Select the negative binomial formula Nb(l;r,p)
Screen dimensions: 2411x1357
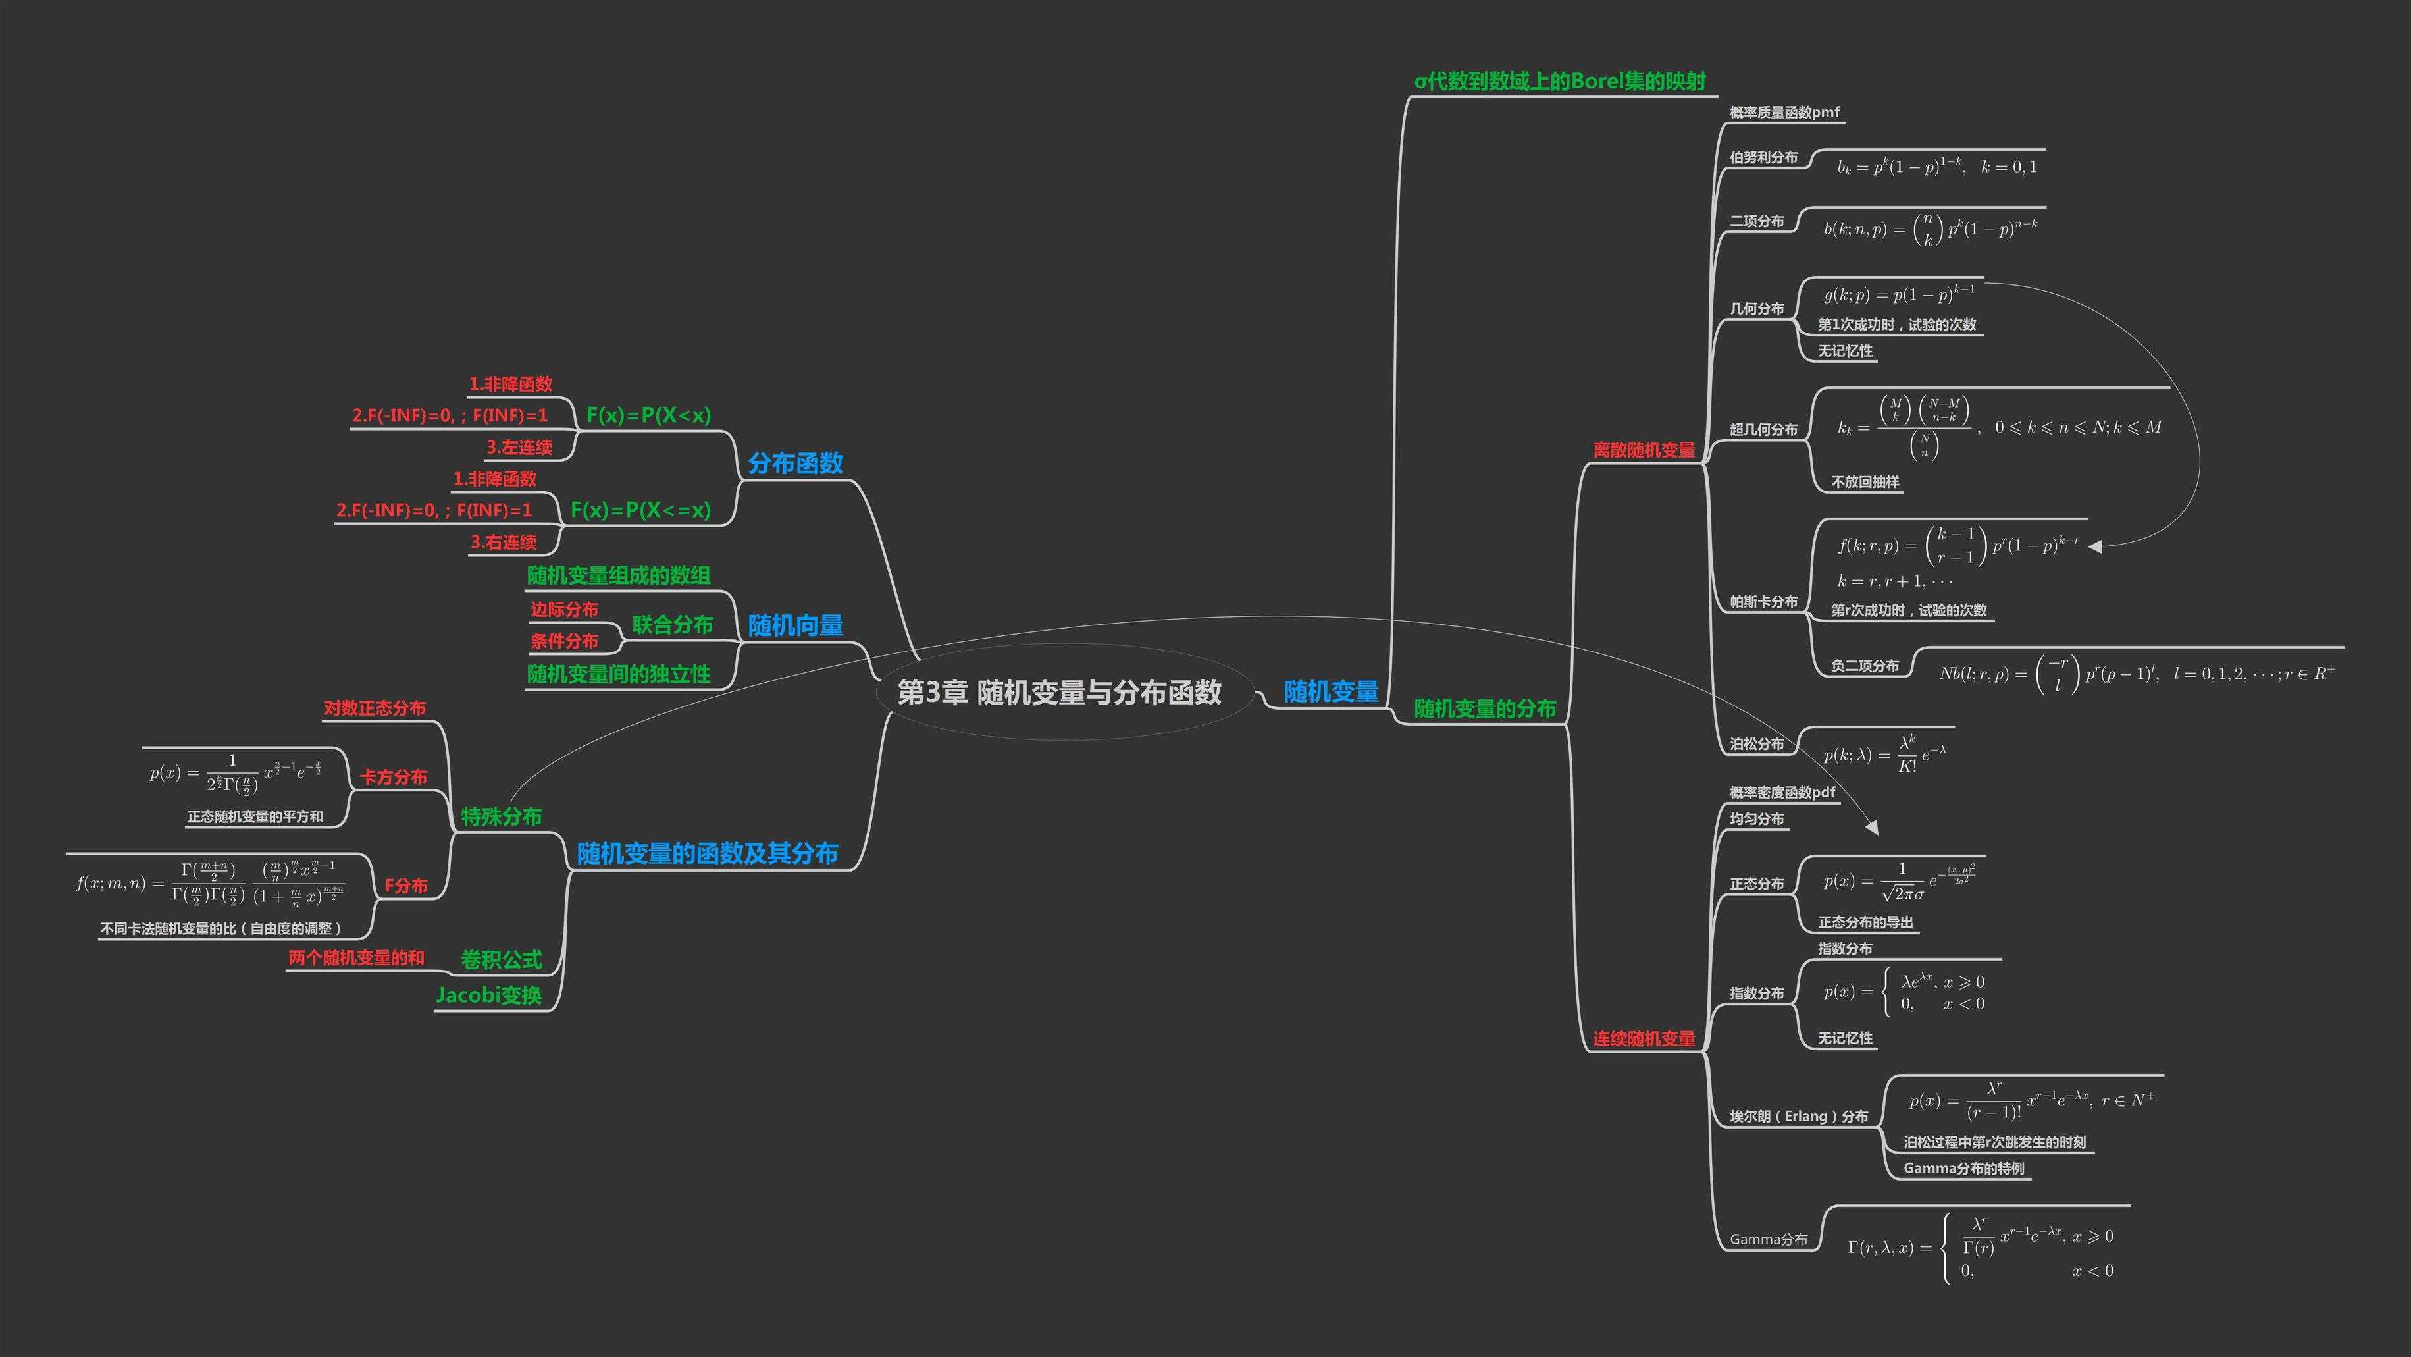2137,674
